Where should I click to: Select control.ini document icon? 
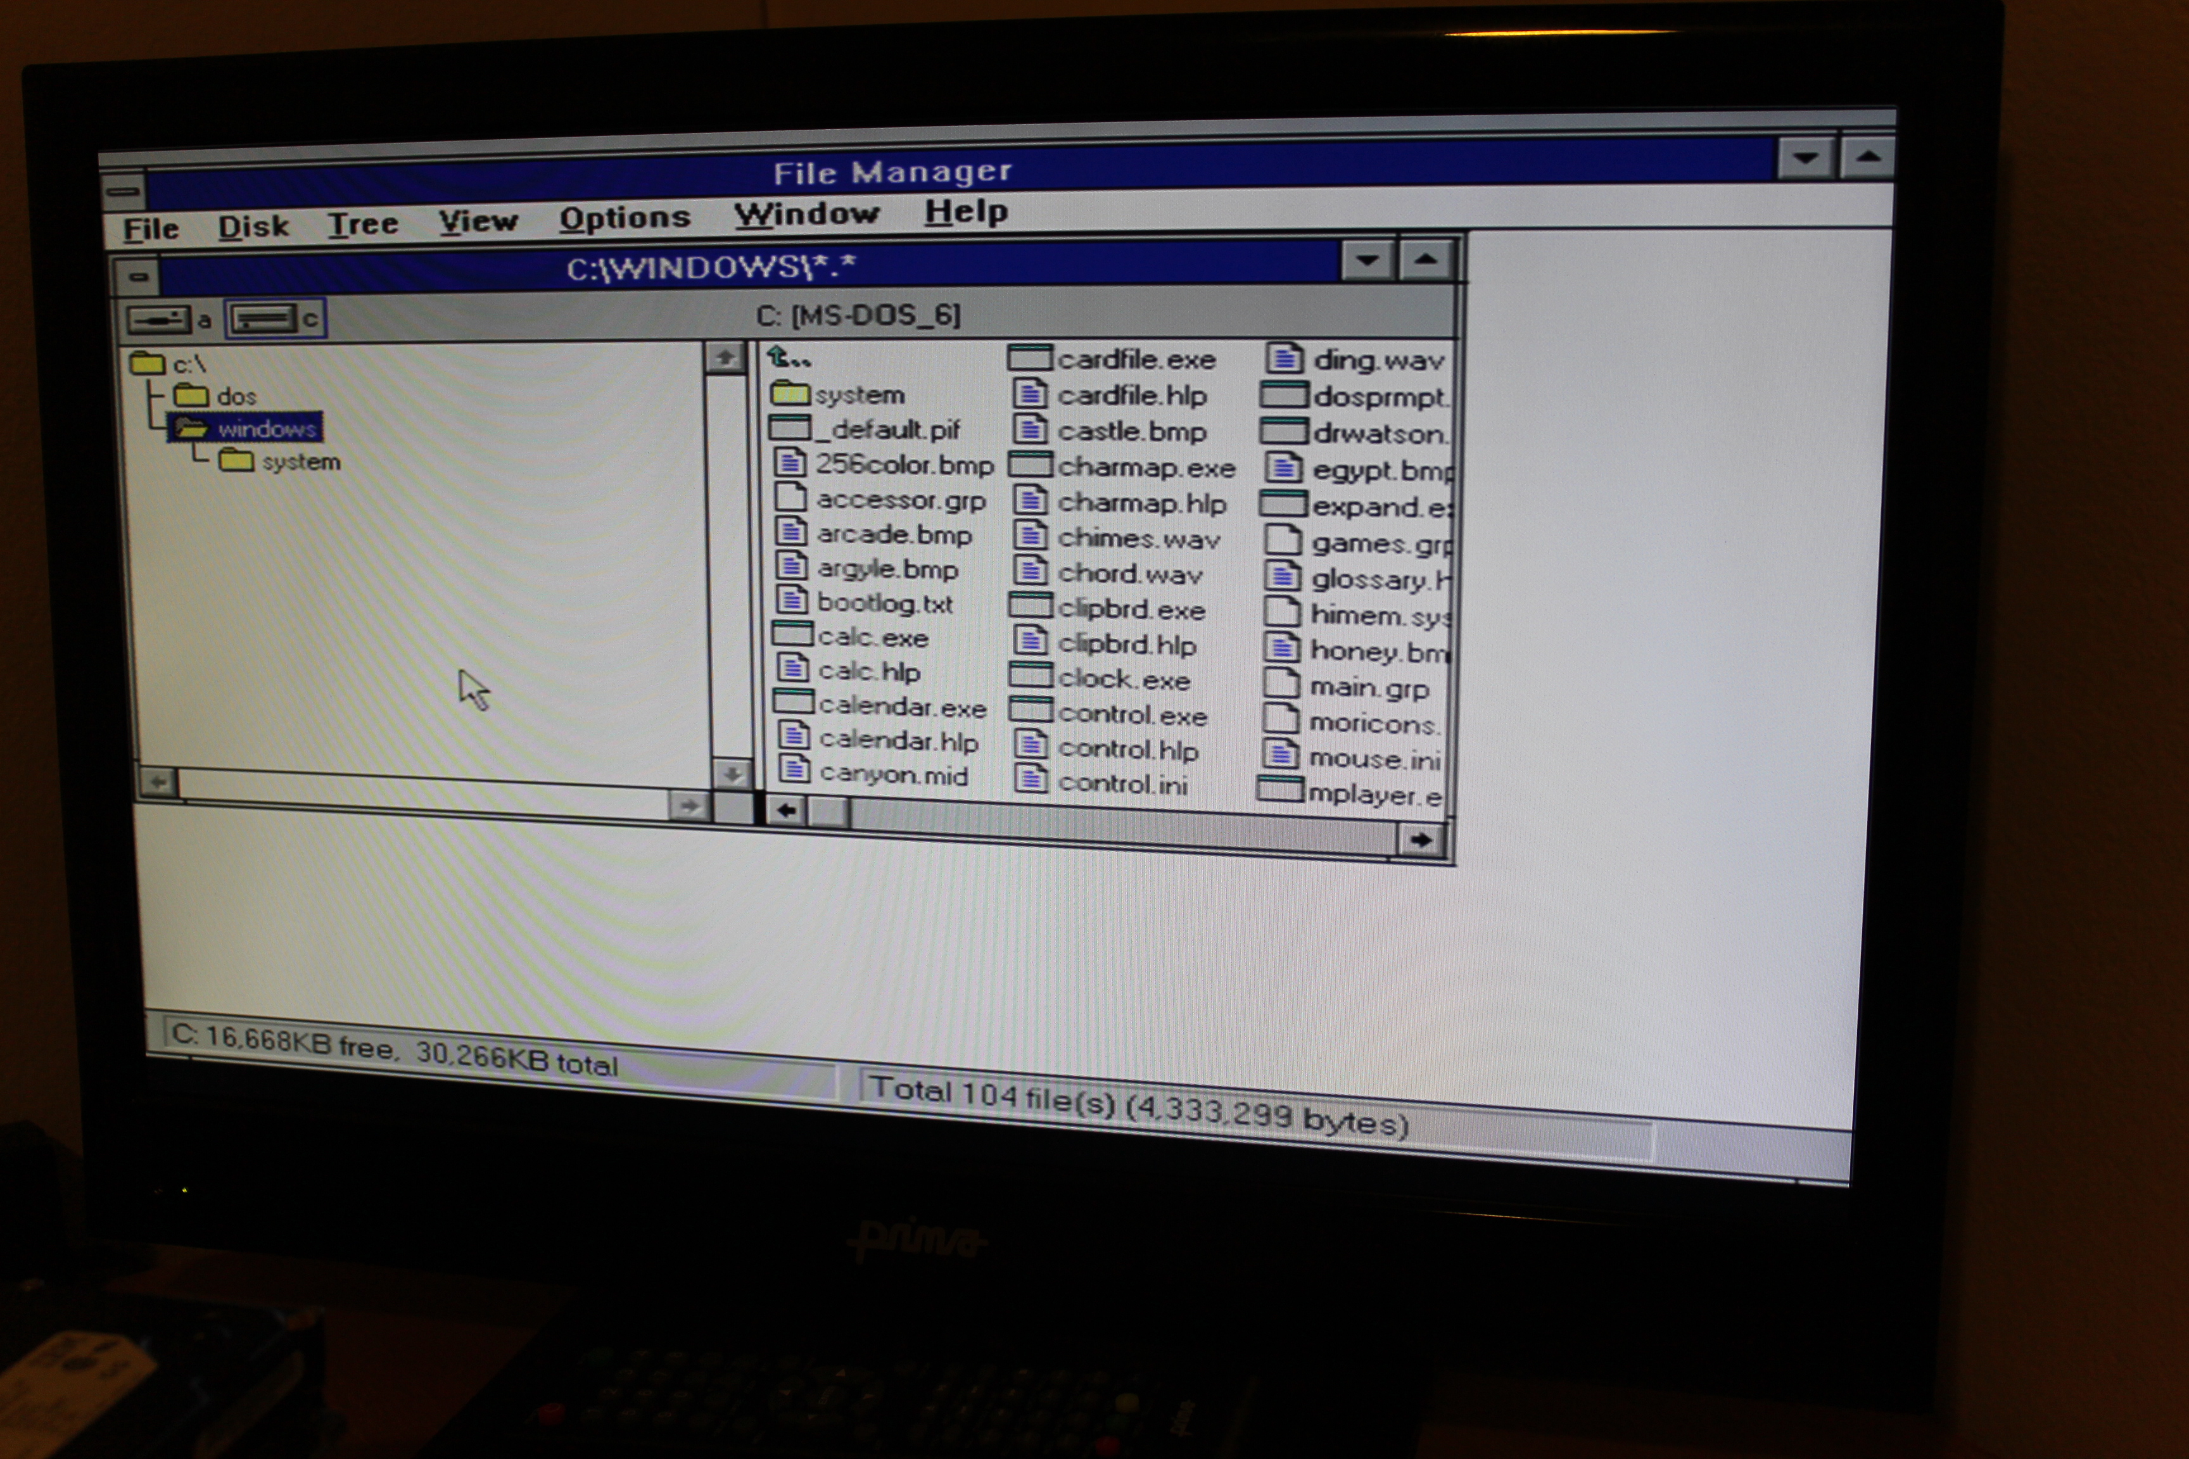pyautogui.click(x=1031, y=781)
